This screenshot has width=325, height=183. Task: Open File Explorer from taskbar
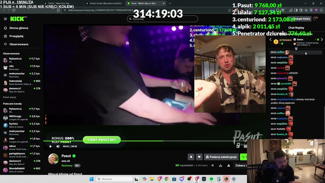[152, 179]
